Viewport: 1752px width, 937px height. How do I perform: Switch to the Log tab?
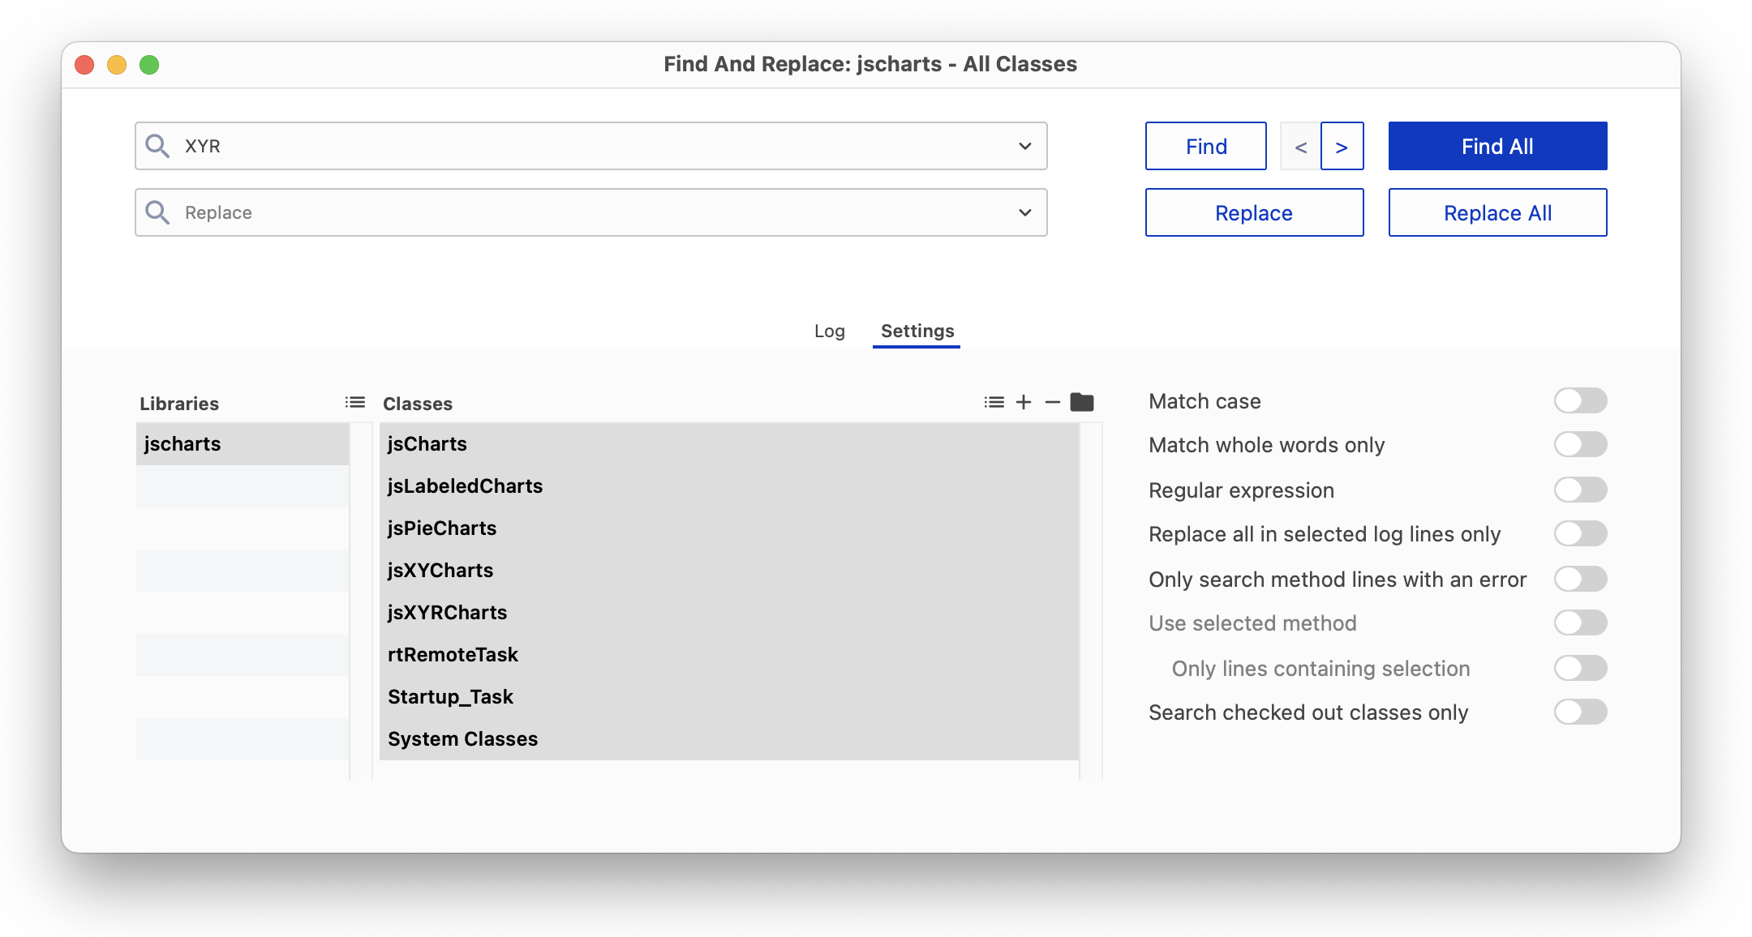(x=829, y=331)
